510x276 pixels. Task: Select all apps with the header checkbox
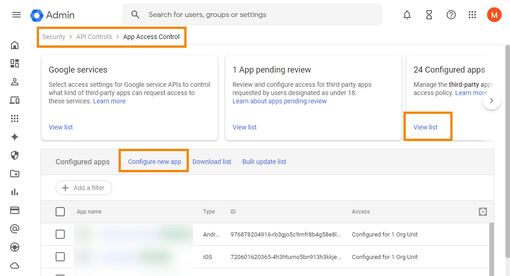(x=60, y=212)
